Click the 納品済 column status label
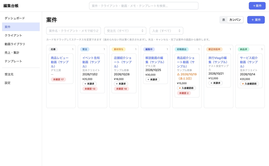The height and width of the screenshot is (166, 269). [244, 49]
